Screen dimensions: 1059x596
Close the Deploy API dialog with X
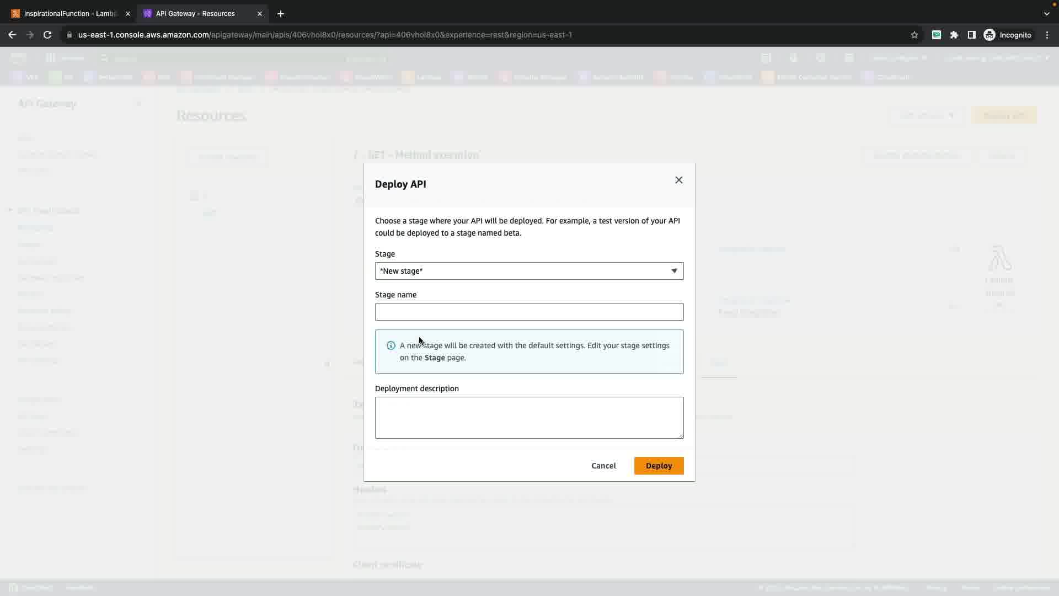[x=678, y=180]
